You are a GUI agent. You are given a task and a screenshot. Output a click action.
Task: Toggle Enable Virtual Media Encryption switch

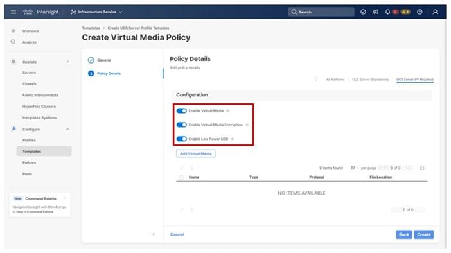182,125
